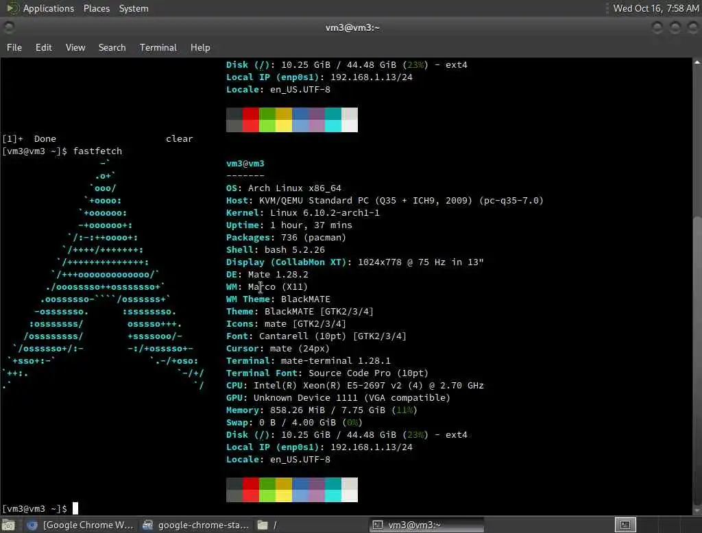The image size is (702, 533).
Task: Click the 'fastfetch' command text
Action: [x=97, y=151]
